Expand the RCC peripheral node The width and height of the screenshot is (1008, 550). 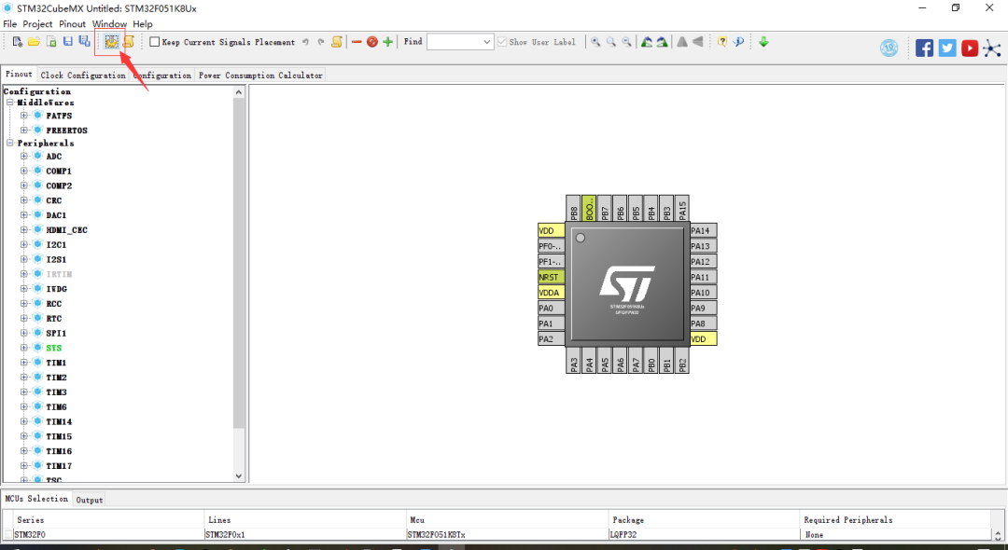click(23, 304)
